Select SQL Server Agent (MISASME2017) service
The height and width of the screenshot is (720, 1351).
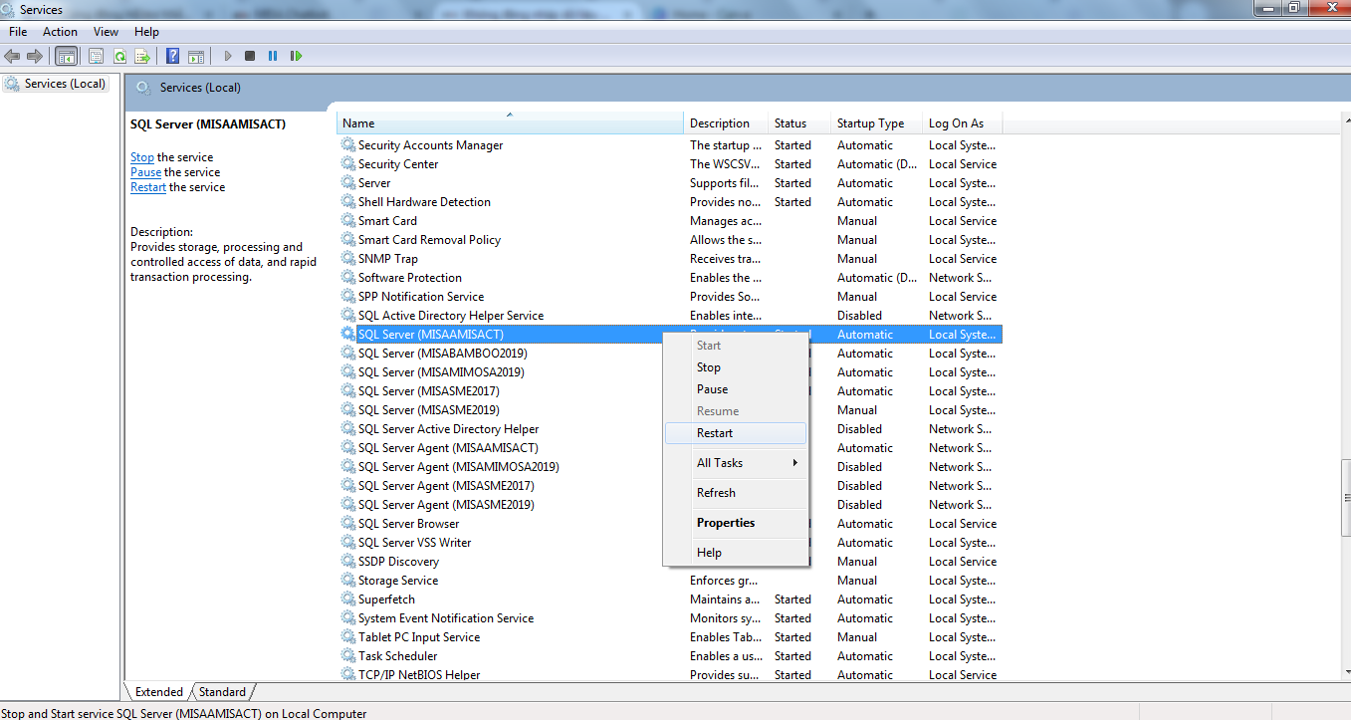coord(669,486)
